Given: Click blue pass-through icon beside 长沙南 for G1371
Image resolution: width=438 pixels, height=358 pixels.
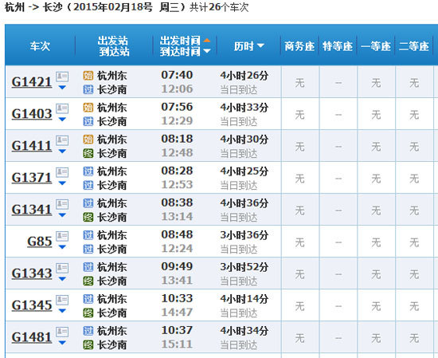Looking at the screenshot, I should tap(88, 185).
